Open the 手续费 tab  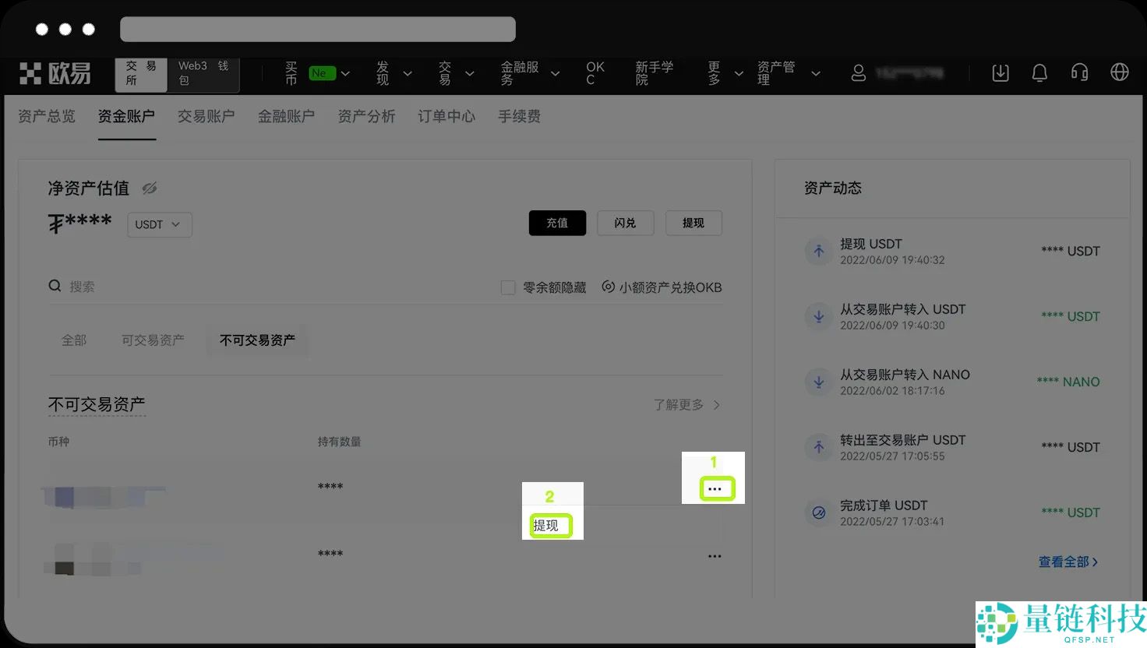518,116
